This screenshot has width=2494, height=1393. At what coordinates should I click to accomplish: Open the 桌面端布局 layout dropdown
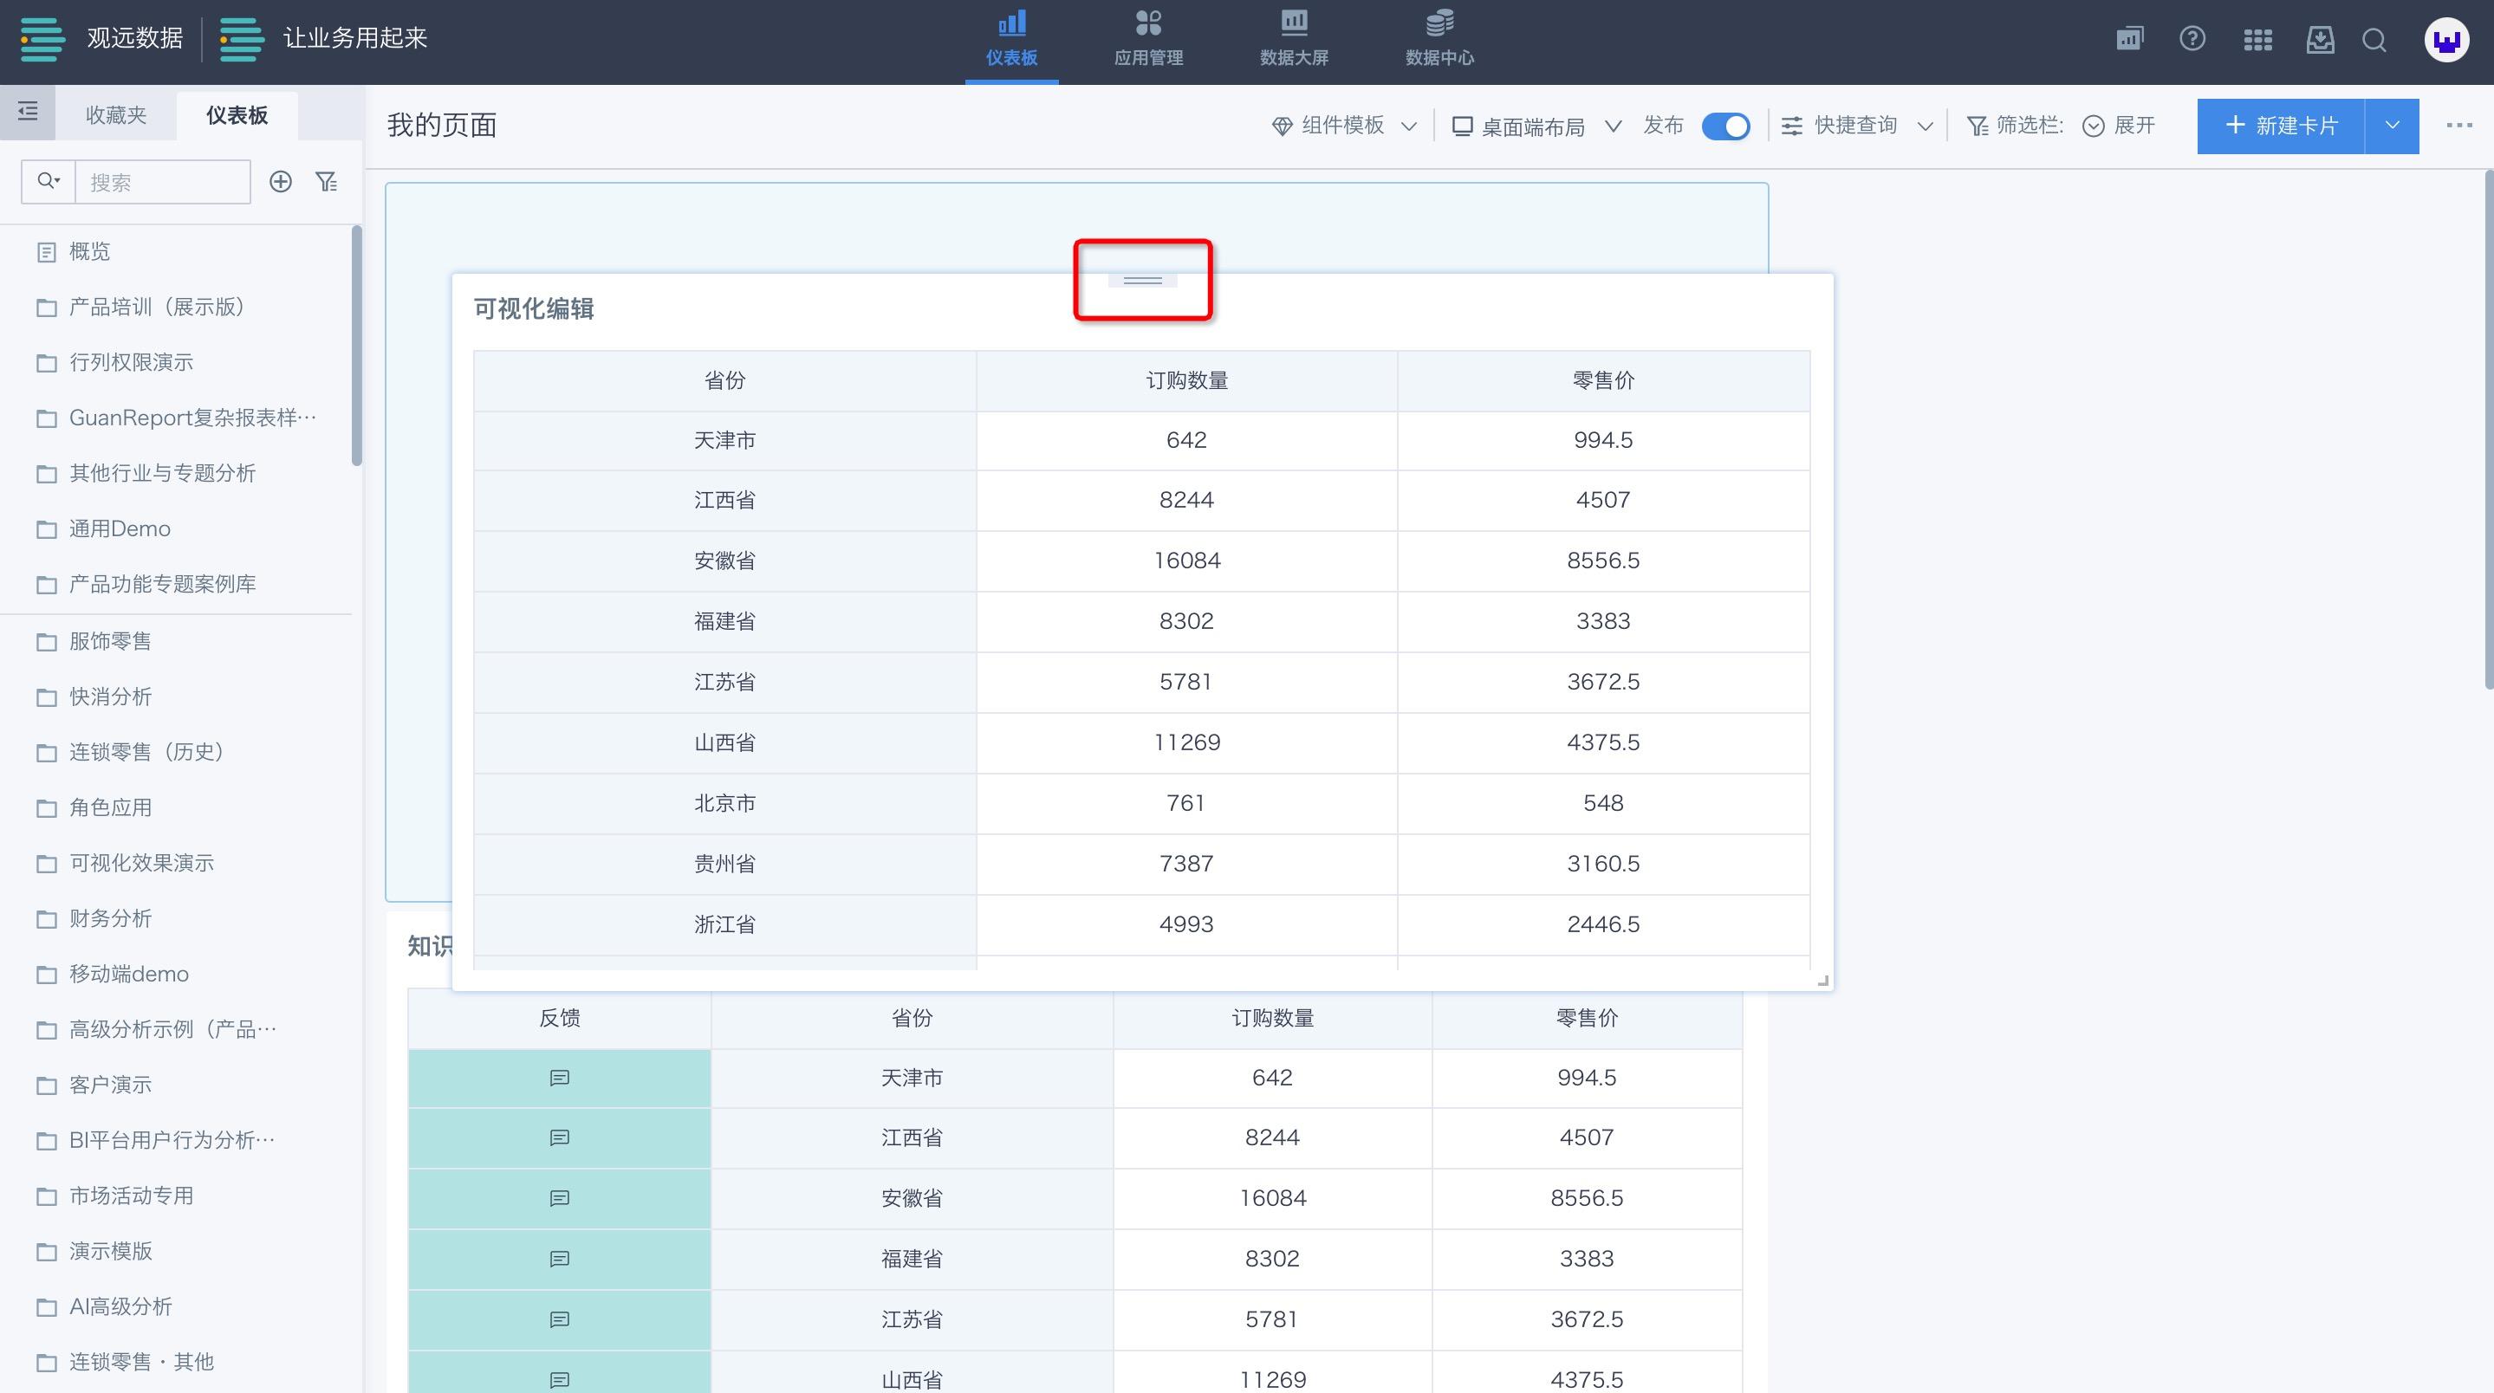(x=1536, y=126)
